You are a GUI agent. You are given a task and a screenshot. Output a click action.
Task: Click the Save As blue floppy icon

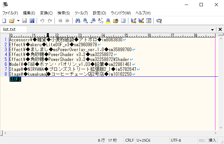click(32, 21)
